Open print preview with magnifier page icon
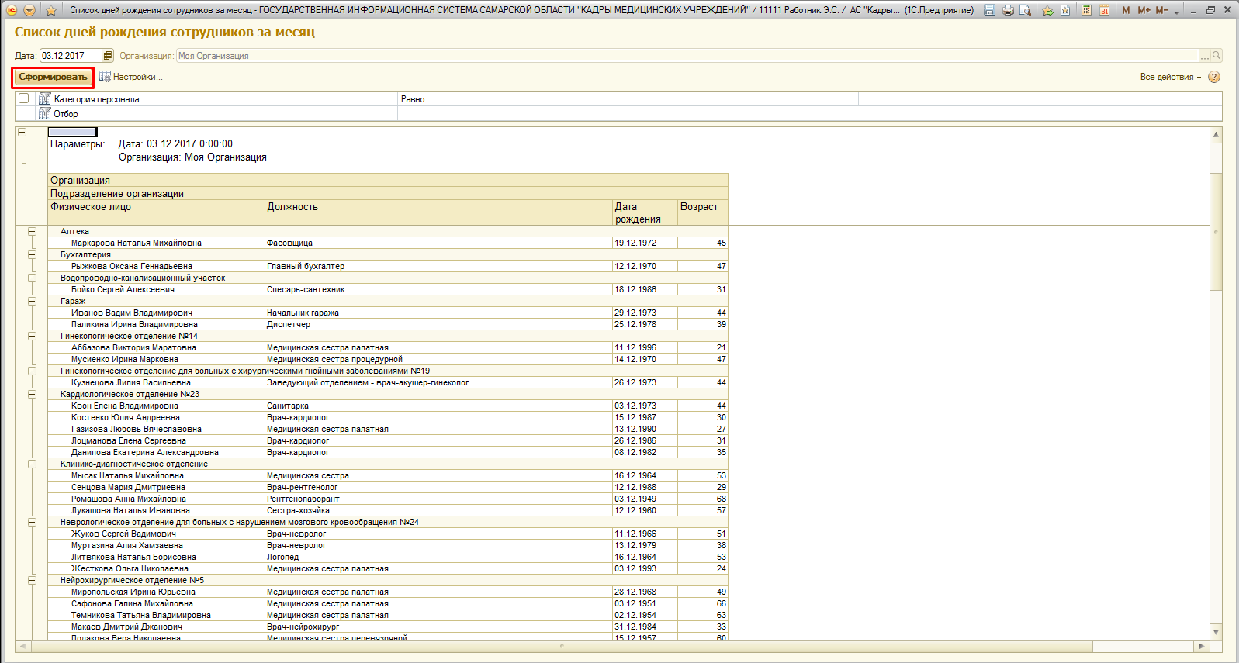Screen dimensions: 1239x663 click(x=1025, y=10)
